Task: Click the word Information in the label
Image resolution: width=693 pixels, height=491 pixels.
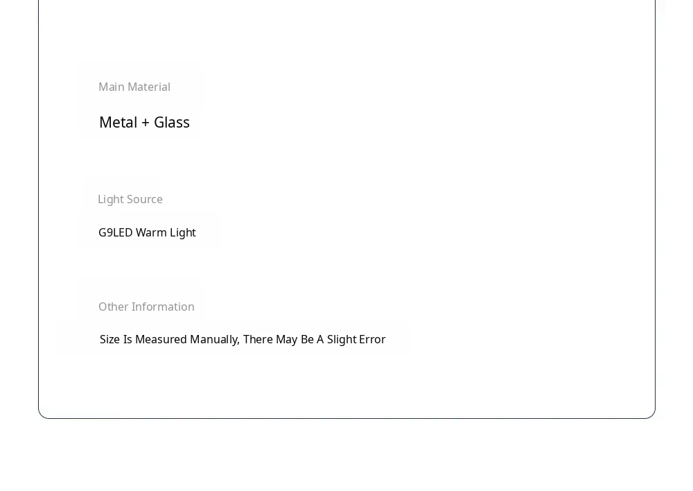Action: tap(163, 307)
